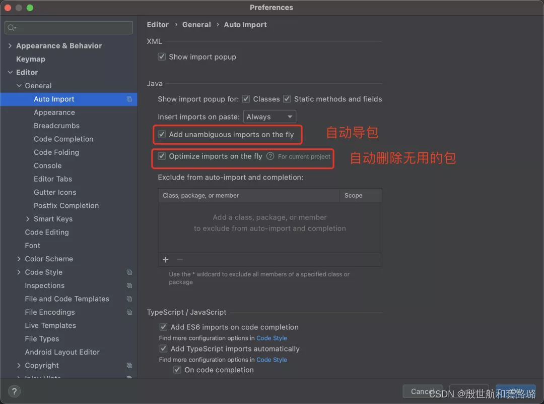544x404 pixels.
Task: Click project-level icon beside File and Code Templates
Action: click(129, 299)
